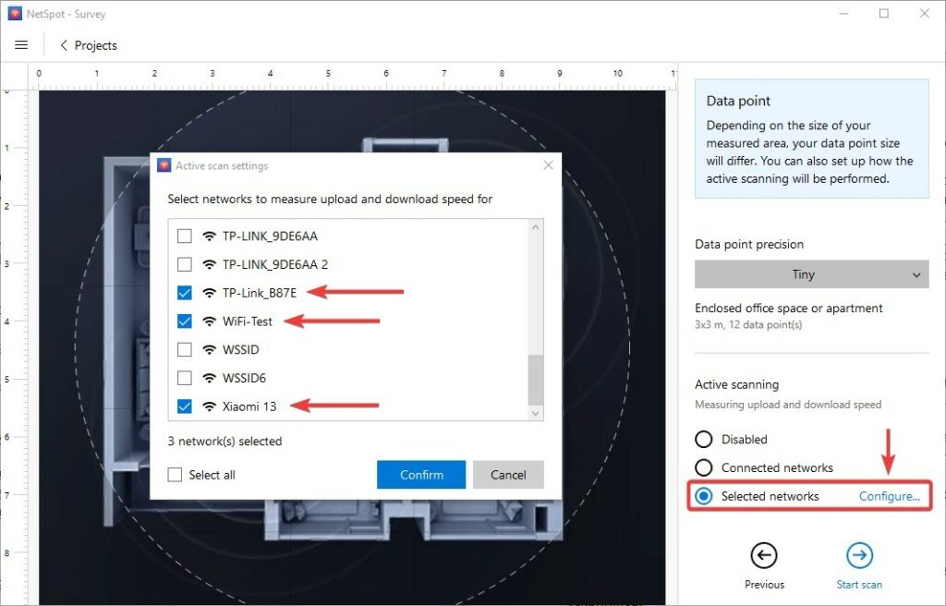
Task: Click the WiFi-Test network name
Action: 248,321
